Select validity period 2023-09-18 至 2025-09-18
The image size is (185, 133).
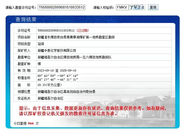pyautogui.click(x=57, y=71)
